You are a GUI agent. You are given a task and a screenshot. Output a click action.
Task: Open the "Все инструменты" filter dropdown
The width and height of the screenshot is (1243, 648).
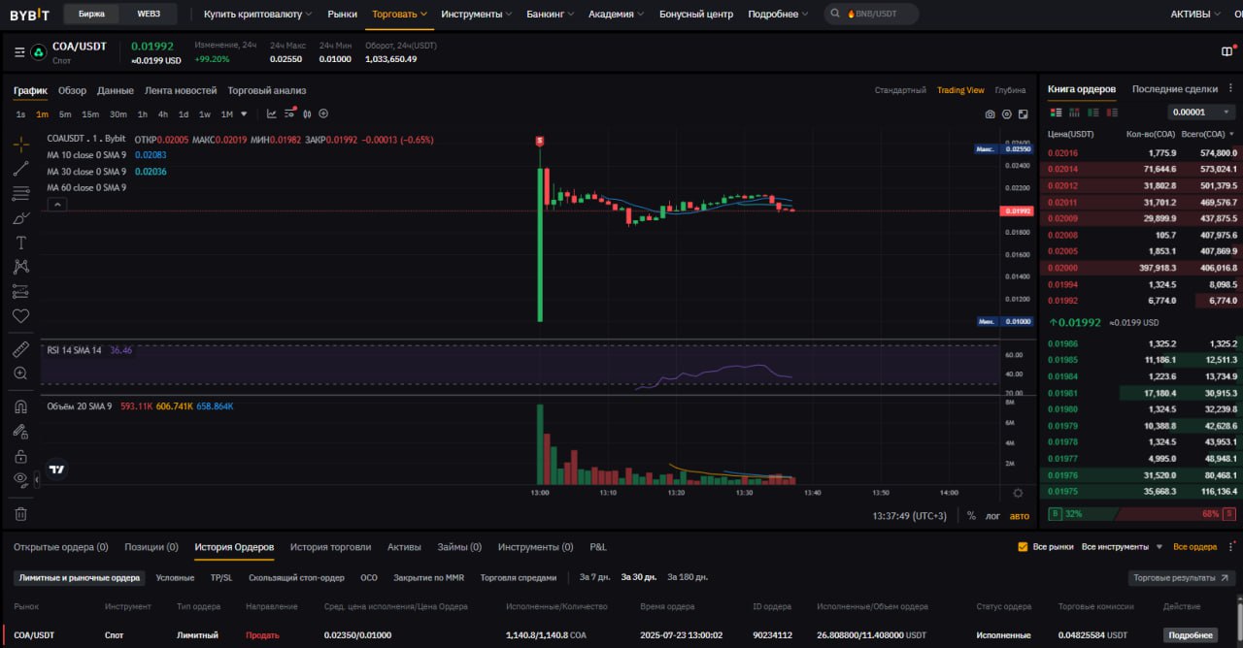[1122, 547]
